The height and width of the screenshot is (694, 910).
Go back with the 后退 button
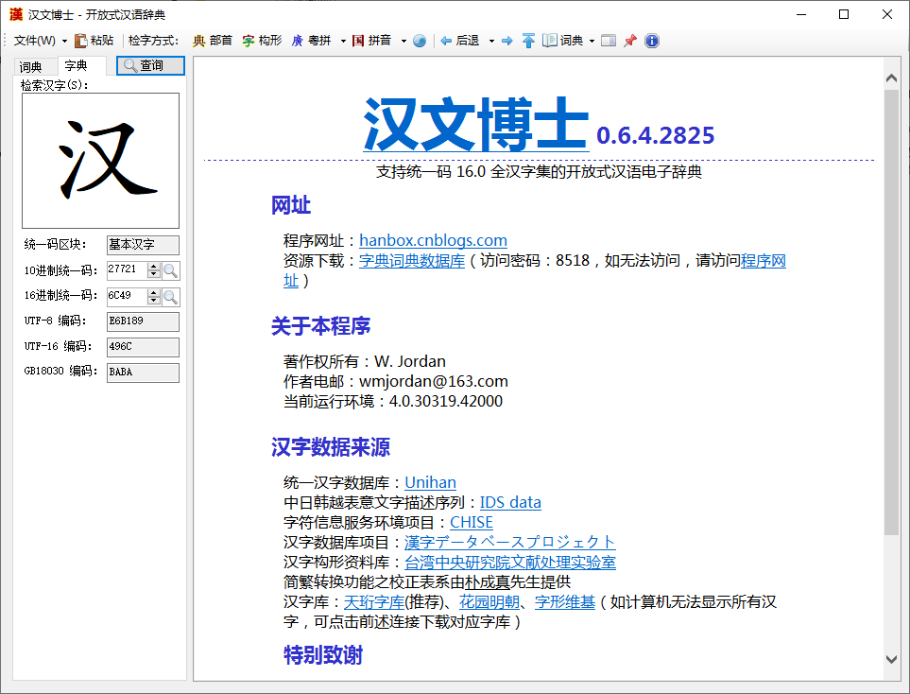pos(459,41)
